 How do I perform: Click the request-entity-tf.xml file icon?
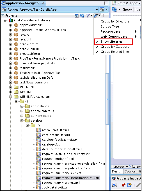click(38, 159)
